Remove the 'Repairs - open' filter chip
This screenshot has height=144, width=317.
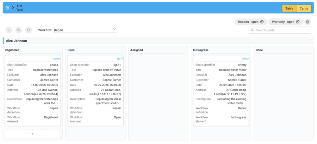(262, 22)
